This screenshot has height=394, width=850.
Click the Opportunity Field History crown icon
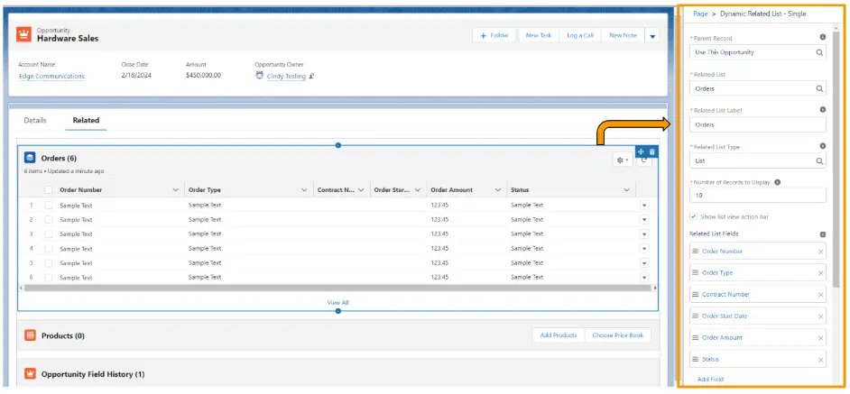pos(30,374)
